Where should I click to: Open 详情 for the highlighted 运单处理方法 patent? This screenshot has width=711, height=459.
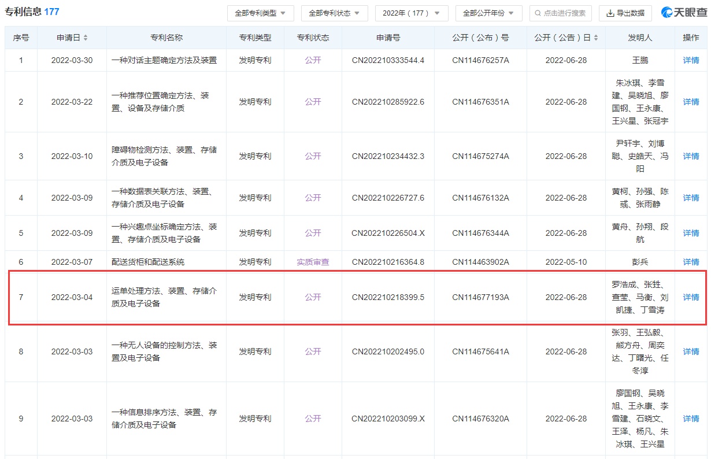pyautogui.click(x=691, y=297)
